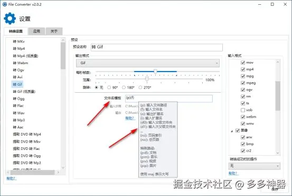Open the 应用 tab
292x196 pixels.
coord(36,31)
